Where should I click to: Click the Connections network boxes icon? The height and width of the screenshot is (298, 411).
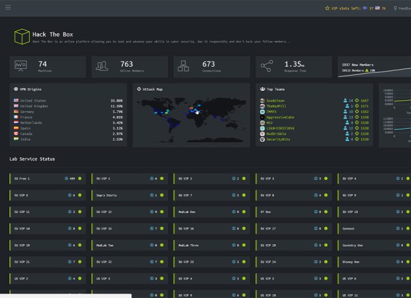183,66
